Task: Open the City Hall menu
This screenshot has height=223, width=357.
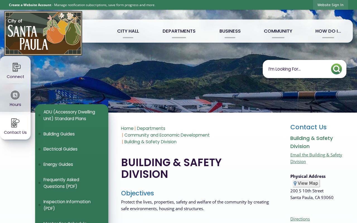Action: click(x=128, y=31)
